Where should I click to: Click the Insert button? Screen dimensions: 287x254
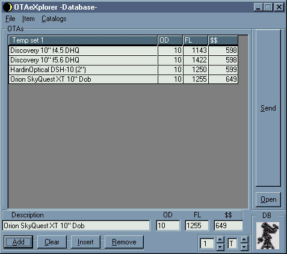(85, 242)
